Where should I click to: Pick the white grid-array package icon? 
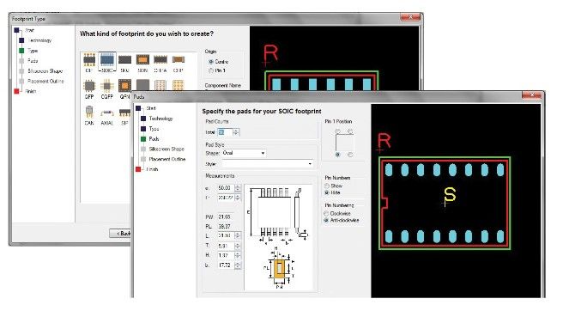(x=160, y=85)
